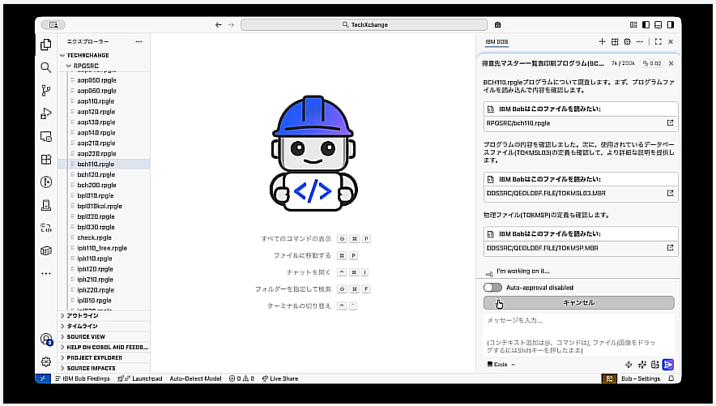Click icon right of the TechXchange search bar
Image resolution: width=716 pixels, height=406 pixels.
pyautogui.click(x=498, y=24)
